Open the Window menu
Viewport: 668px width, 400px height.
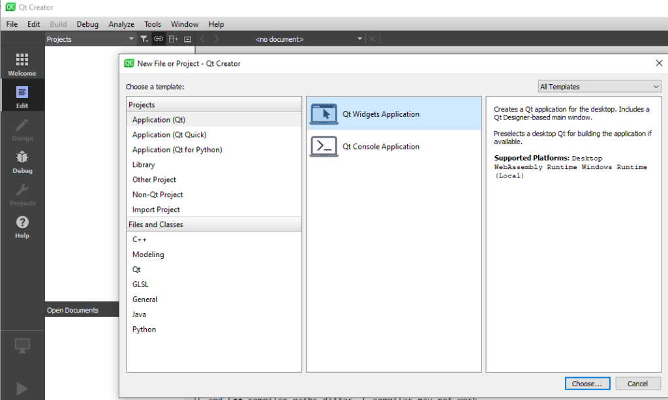(185, 24)
